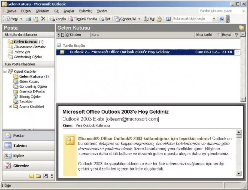The image size is (248, 190).
Task: Click the folder icon in Gelen Kutusu header
Action: 242,28
